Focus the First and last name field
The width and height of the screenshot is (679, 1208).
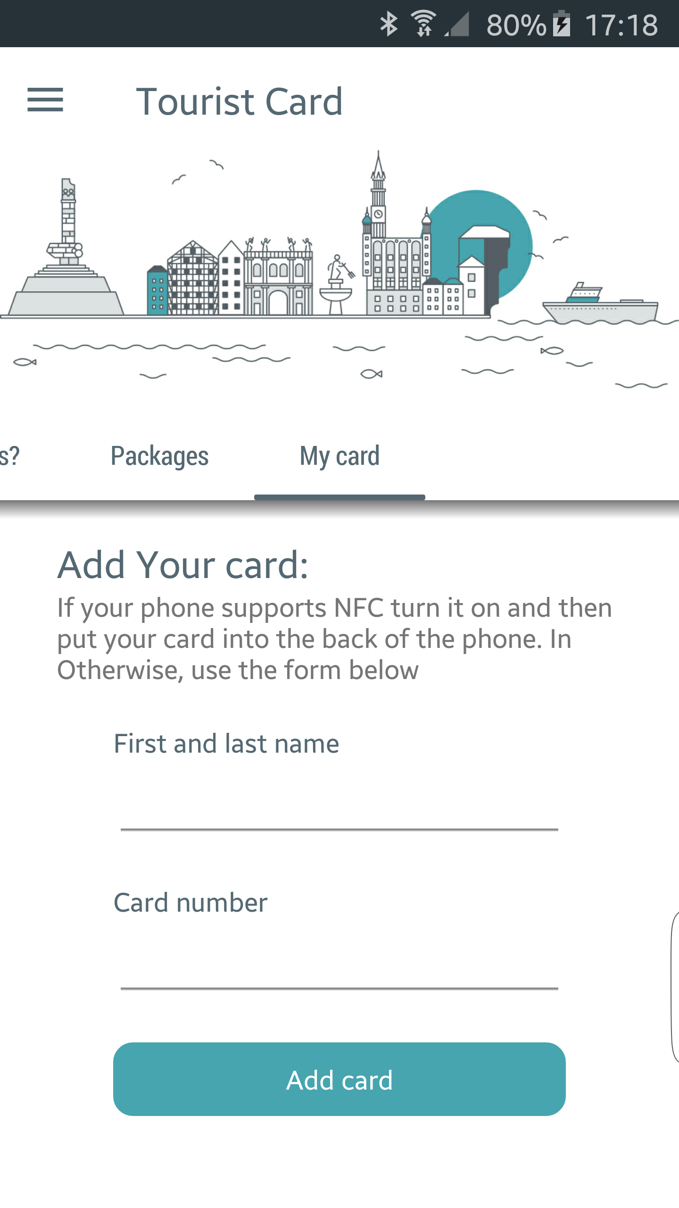point(339,807)
